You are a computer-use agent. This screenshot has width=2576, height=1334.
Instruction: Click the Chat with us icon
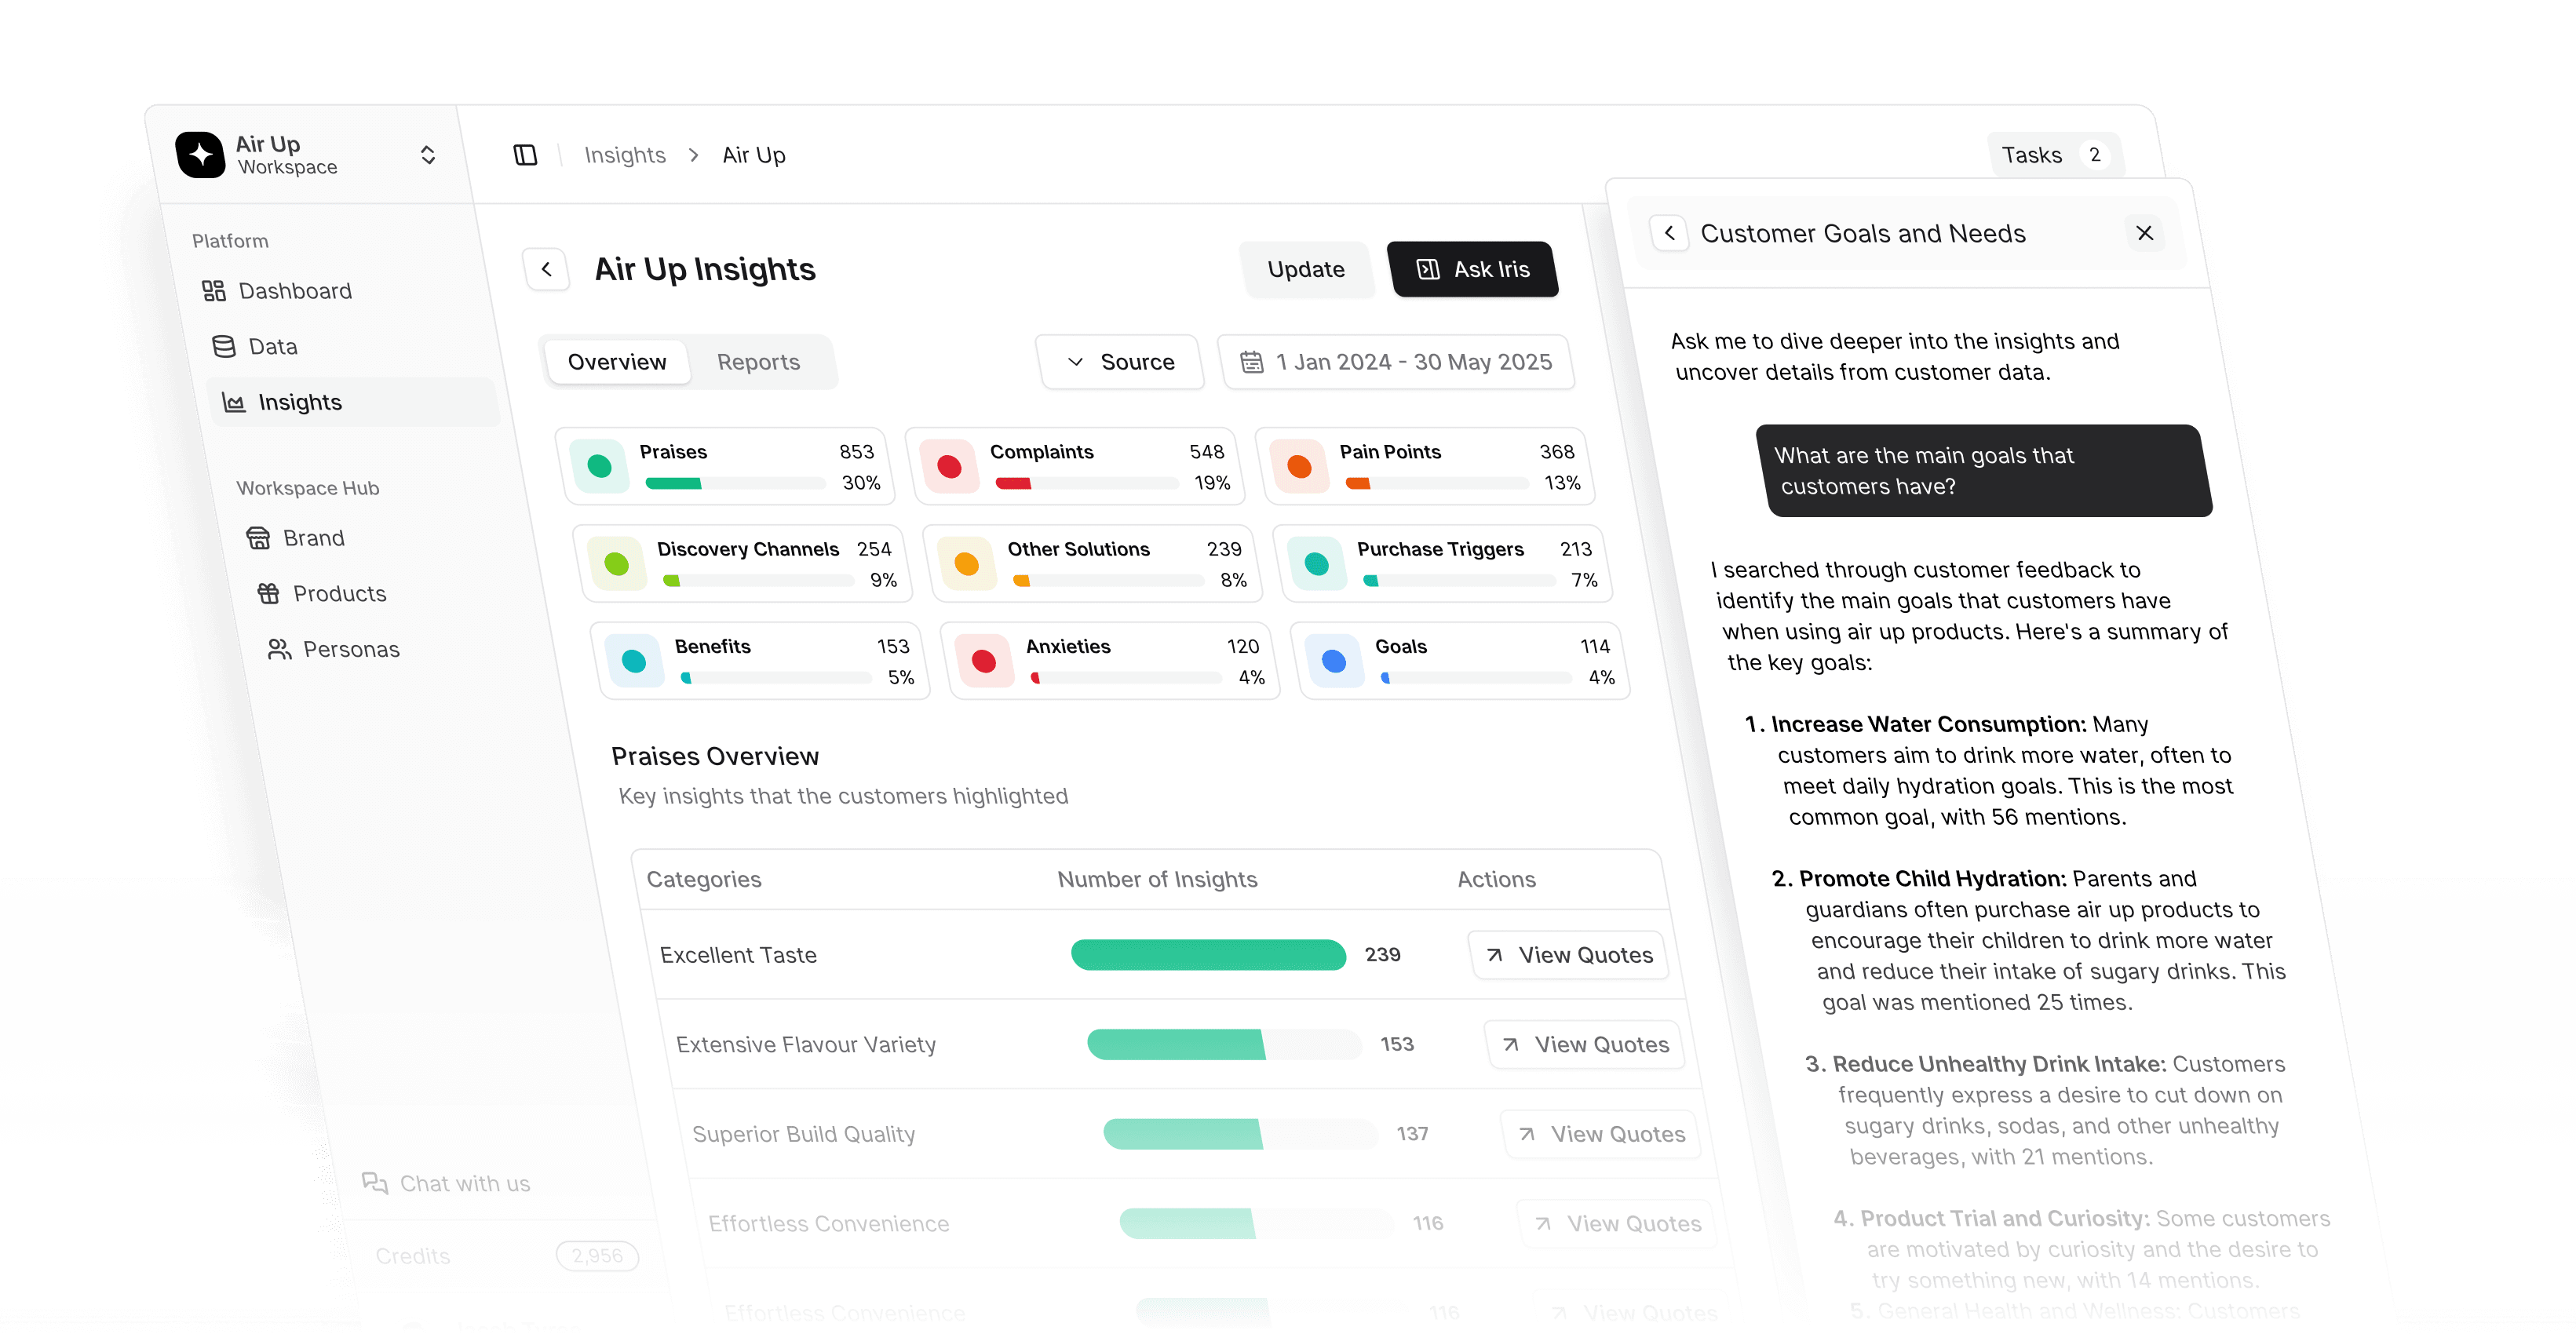click(375, 1183)
